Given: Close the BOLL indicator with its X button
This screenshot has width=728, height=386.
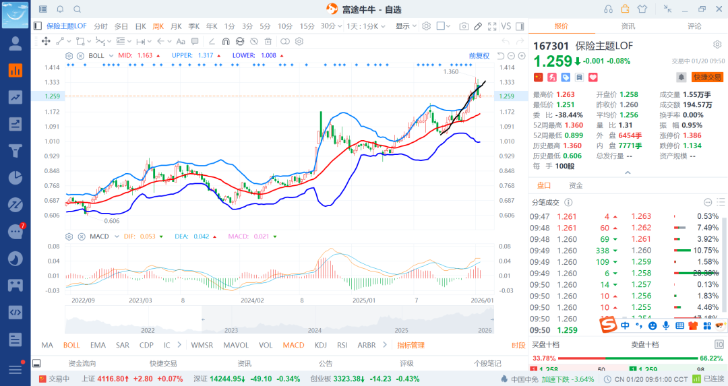Looking at the screenshot, I should (81, 55).
